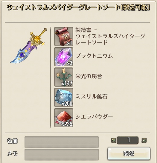Click the recipe scroll icon

pyautogui.click(x=64, y=36)
